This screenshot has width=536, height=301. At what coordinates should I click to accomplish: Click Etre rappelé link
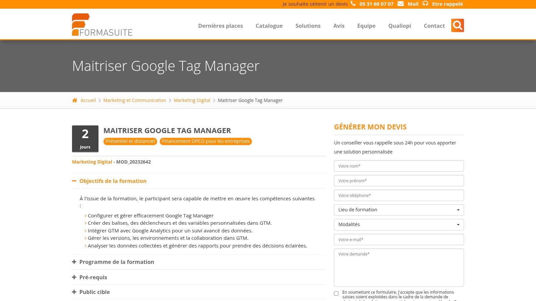pyautogui.click(x=447, y=4)
